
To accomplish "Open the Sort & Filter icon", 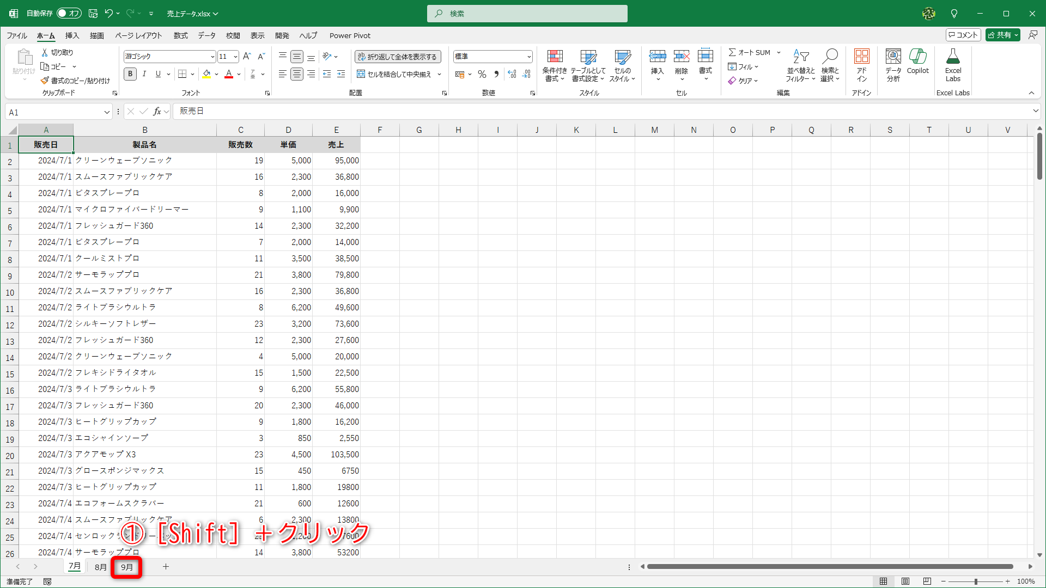I will 800,57.
